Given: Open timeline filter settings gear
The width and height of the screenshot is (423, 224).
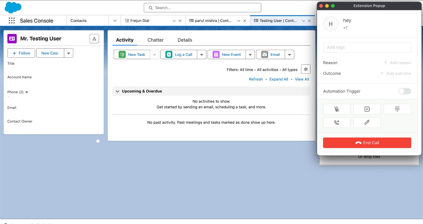Looking at the screenshot, I should 306,69.
